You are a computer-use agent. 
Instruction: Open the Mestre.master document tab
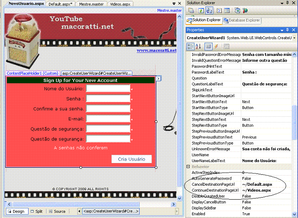tap(91, 4)
